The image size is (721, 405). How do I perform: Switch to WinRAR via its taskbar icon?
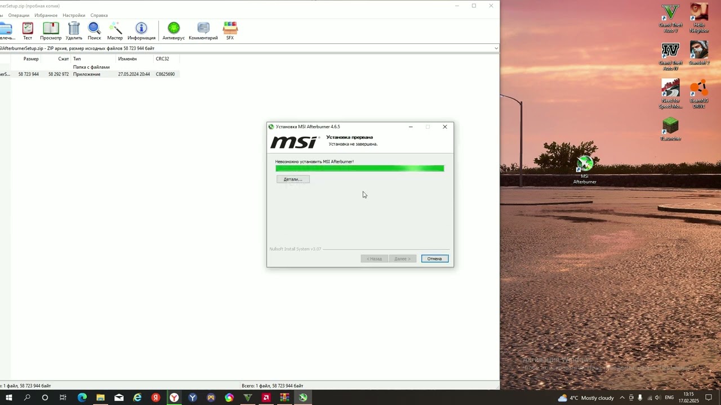pos(284,398)
